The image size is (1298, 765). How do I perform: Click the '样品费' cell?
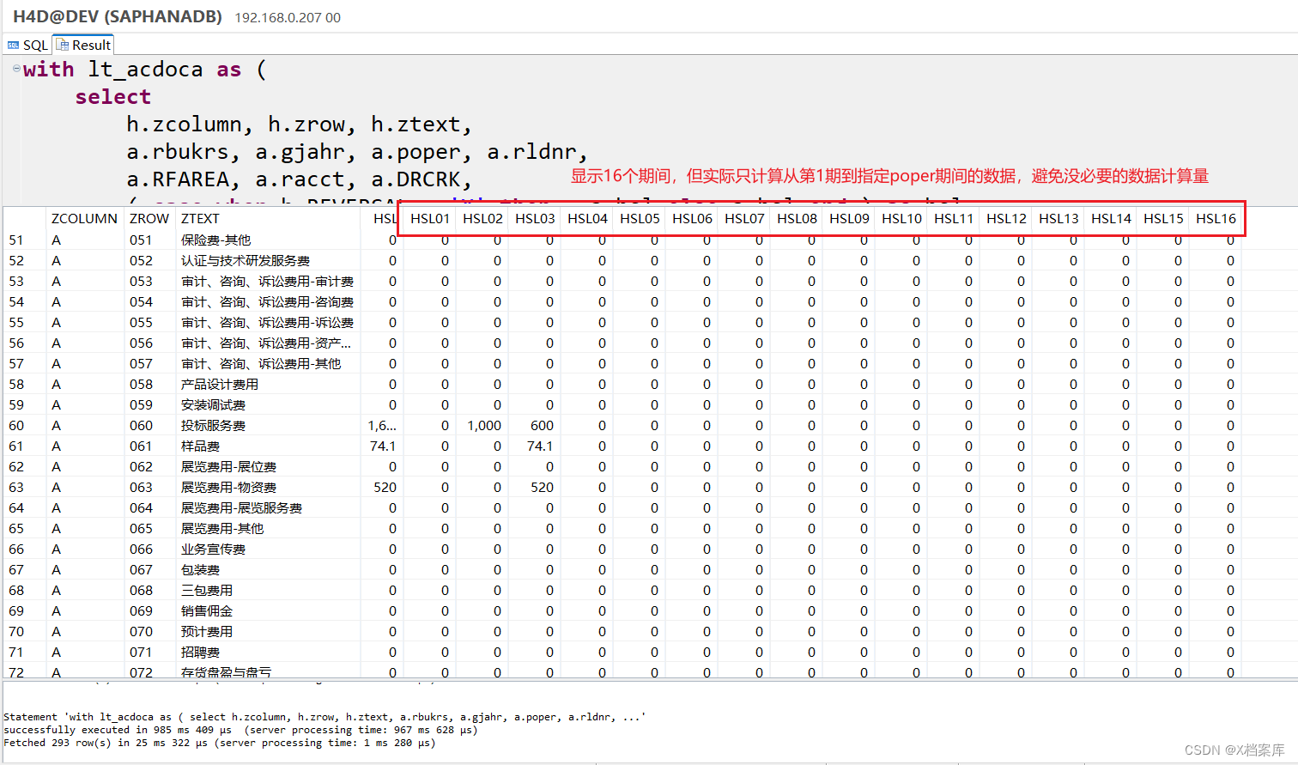coord(200,446)
